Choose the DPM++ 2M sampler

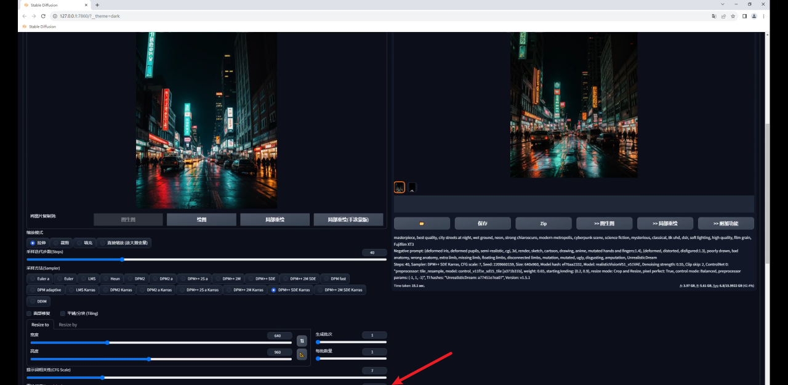click(x=228, y=278)
